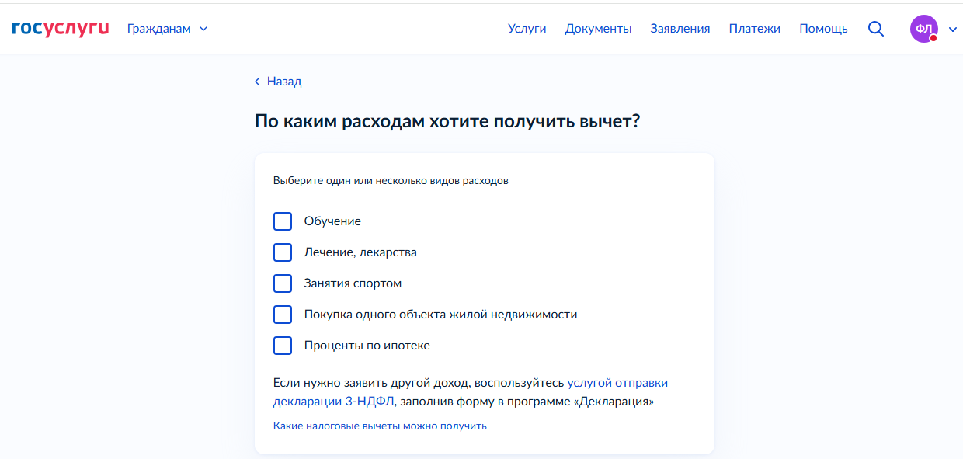Screen dimensions: 963x459
Task: Open Какие налоговые вычеты можно получить link
Action: coord(380,426)
